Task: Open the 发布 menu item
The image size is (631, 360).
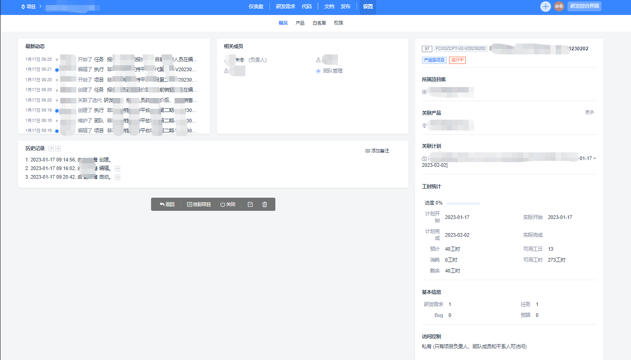Action: coord(345,7)
